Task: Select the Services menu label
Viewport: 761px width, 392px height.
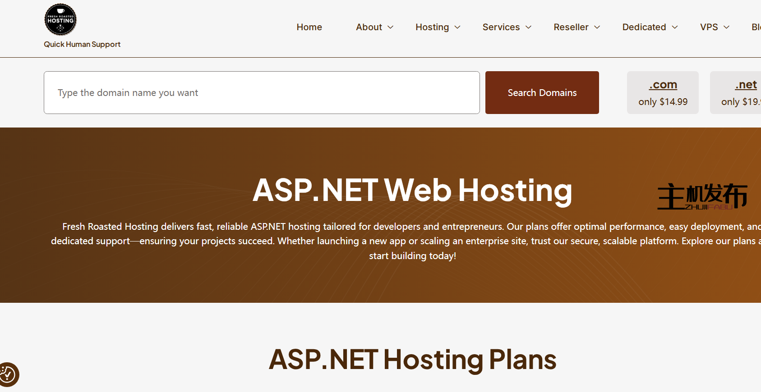Action: [x=501, y=27]
